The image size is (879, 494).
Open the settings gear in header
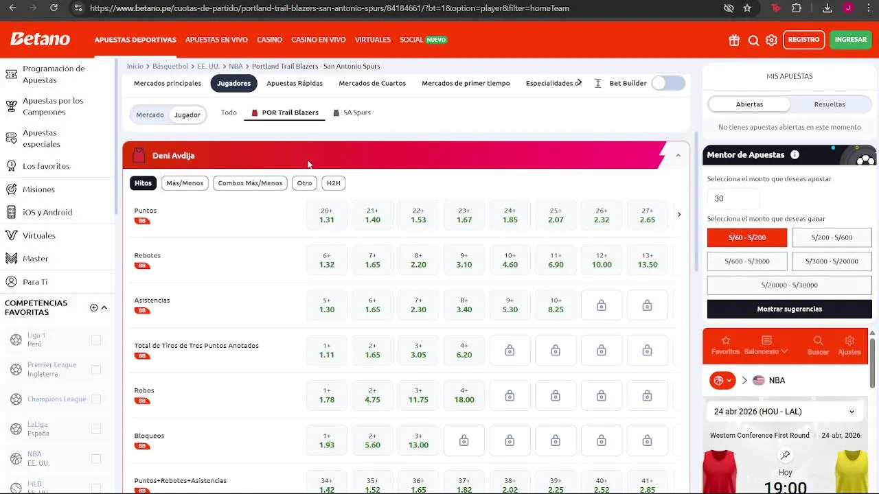click(772, 40)
